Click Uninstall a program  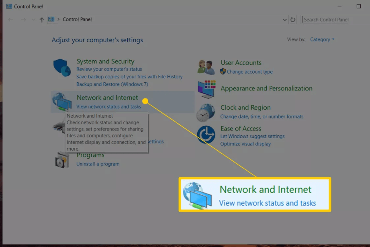point(98,164)
